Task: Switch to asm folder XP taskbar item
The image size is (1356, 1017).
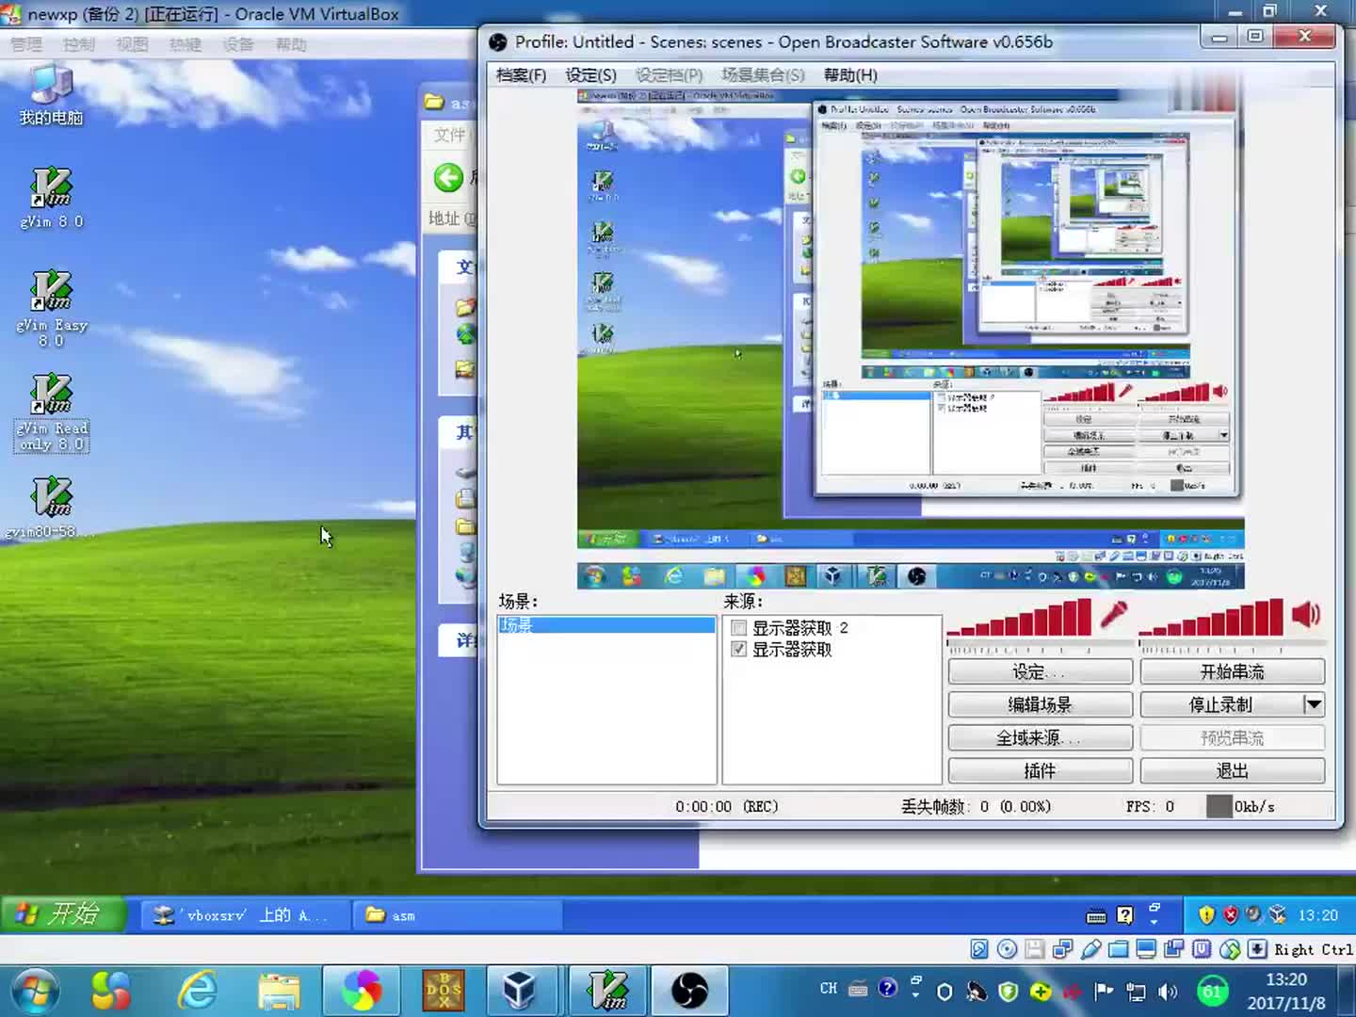Action: coord(457,914)
